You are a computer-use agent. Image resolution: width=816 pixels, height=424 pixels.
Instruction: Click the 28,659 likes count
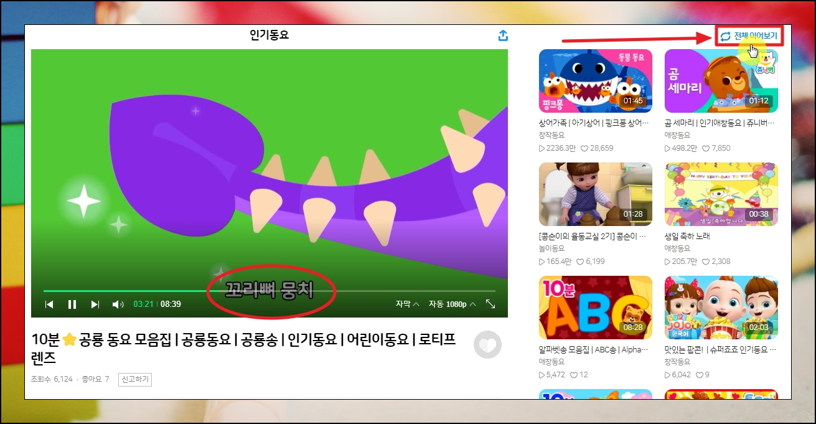coord(597,148)
